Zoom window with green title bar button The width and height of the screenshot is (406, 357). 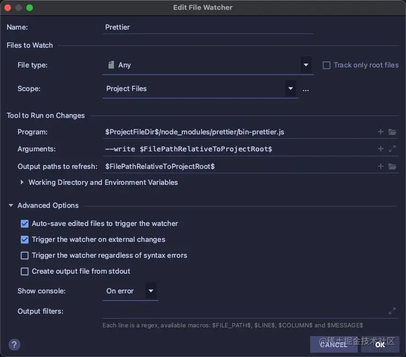(x=30, y=8)
